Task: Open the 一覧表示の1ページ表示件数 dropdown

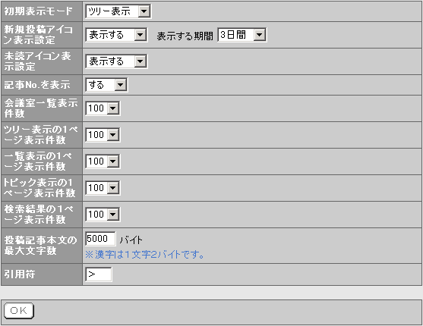Action: click(103, 161)
